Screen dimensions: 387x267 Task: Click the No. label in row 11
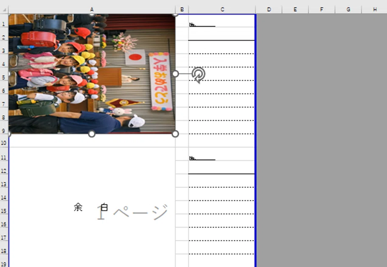coord(193,158)
